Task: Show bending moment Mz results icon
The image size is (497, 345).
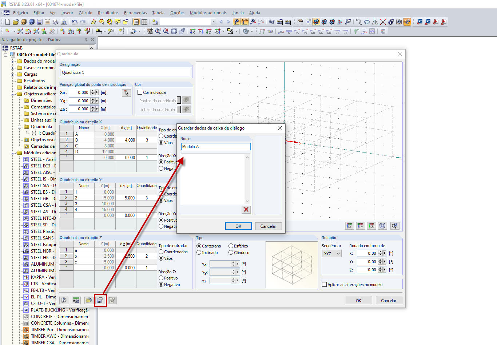Action: [x=329, y=31]
